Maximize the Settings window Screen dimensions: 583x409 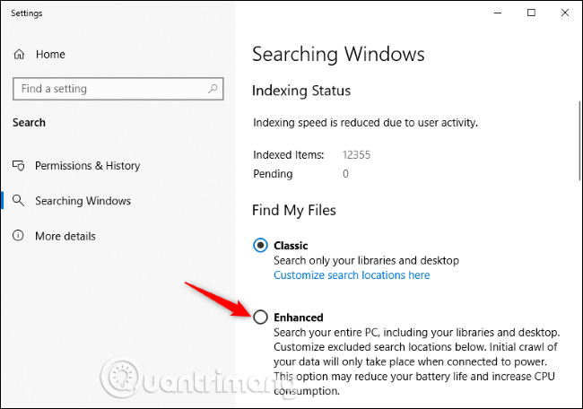point(531,13)
